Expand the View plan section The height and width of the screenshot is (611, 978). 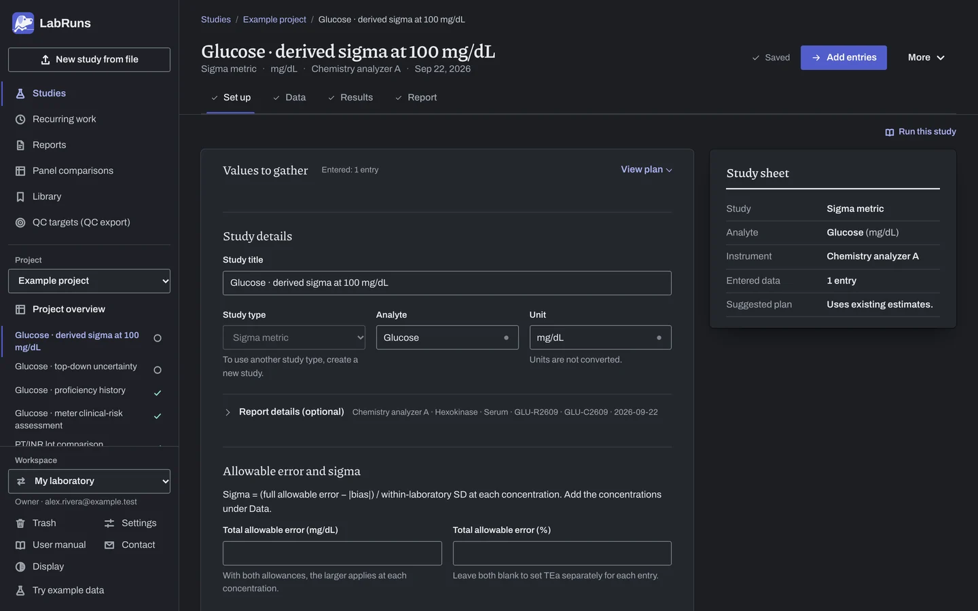646,170
